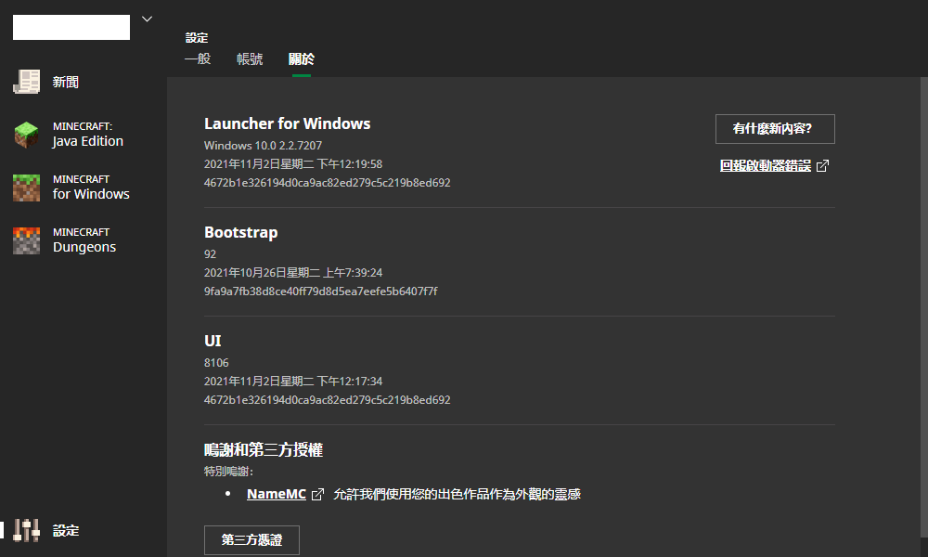Click the white account name box
Image resolution: width=928 pixels, height=557 pixels.
tap(71, 27)
